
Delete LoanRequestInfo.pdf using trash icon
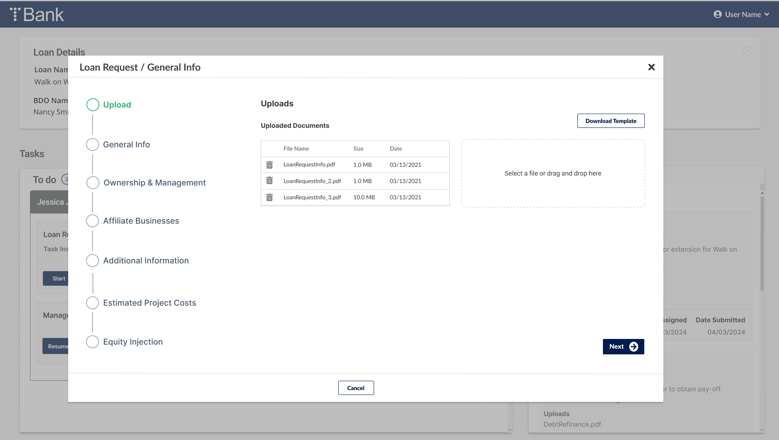point(269,165)
